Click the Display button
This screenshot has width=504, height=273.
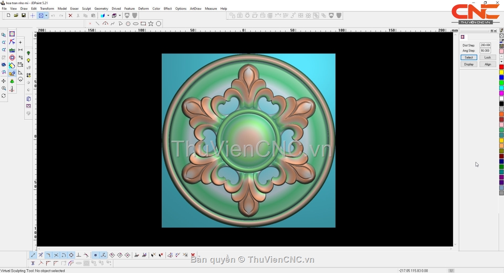coord(469,64)
